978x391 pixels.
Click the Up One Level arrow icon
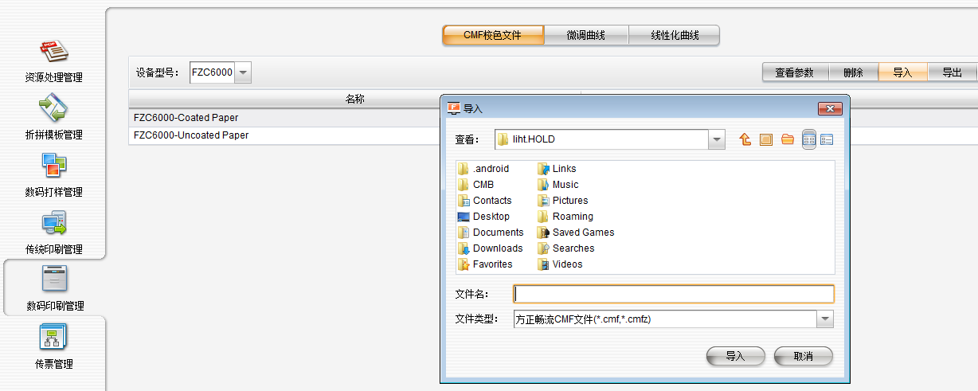(x=745, y=139)
